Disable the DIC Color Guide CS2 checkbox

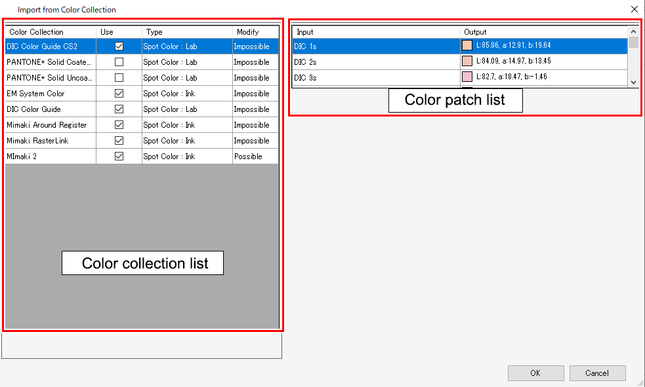click(119, 46)
